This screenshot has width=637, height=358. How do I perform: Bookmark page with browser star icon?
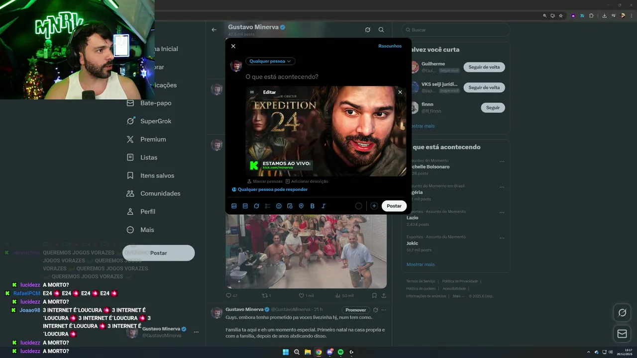pyautogui.click(x=561, y=16)
